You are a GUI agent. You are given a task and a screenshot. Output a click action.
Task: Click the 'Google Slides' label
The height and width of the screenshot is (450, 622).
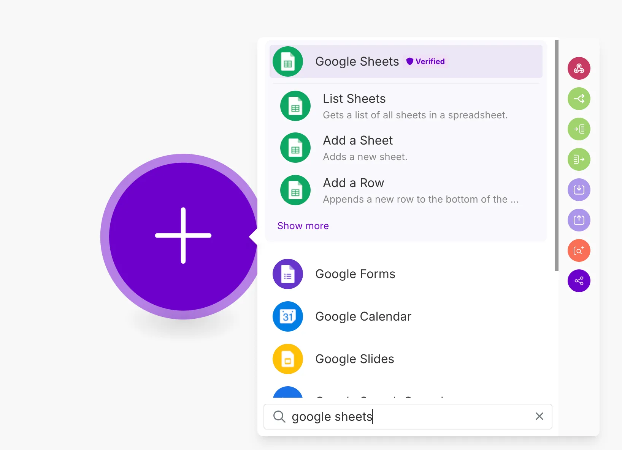tap(355, 359)
